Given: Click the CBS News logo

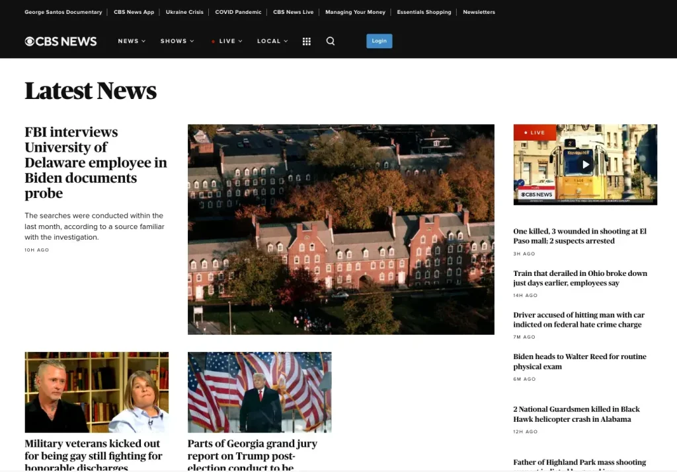Looking at the screenshot, I should pos(60,42).
